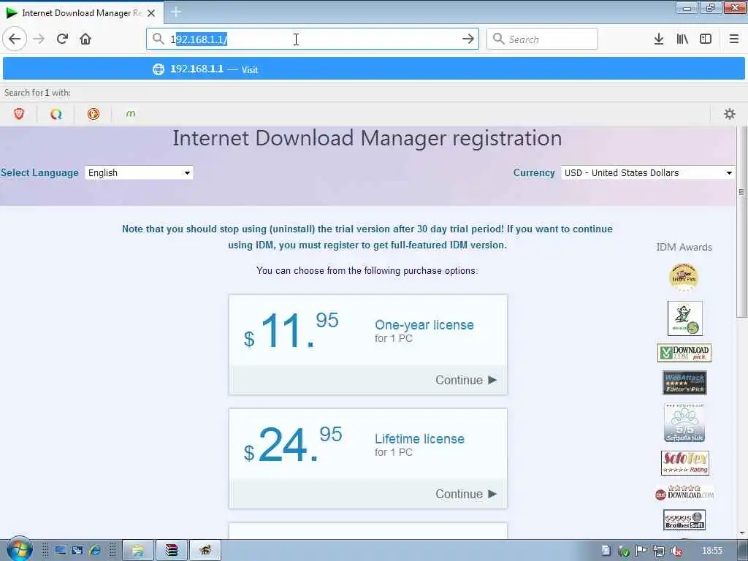Select the Internet Download Manager Registration tab
This screenshot has width=748, height=561.
pos(81,13)
